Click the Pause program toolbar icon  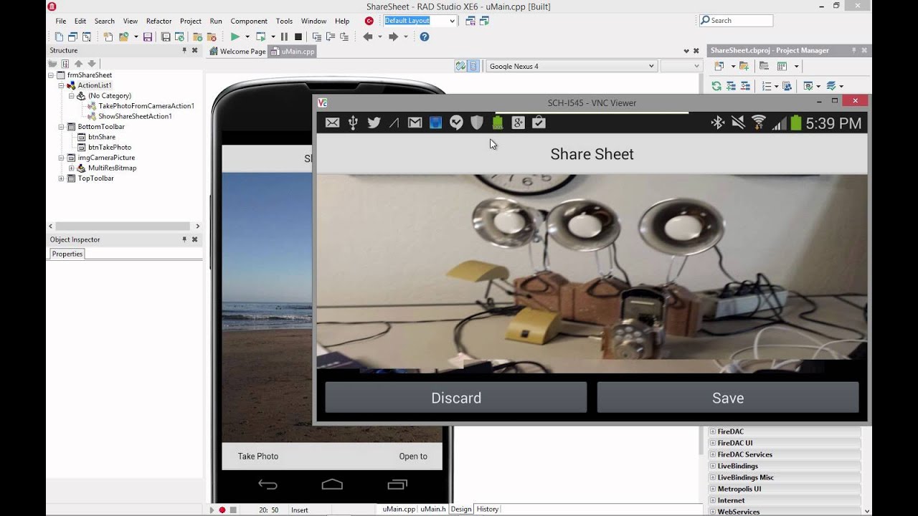pos(284,37)
